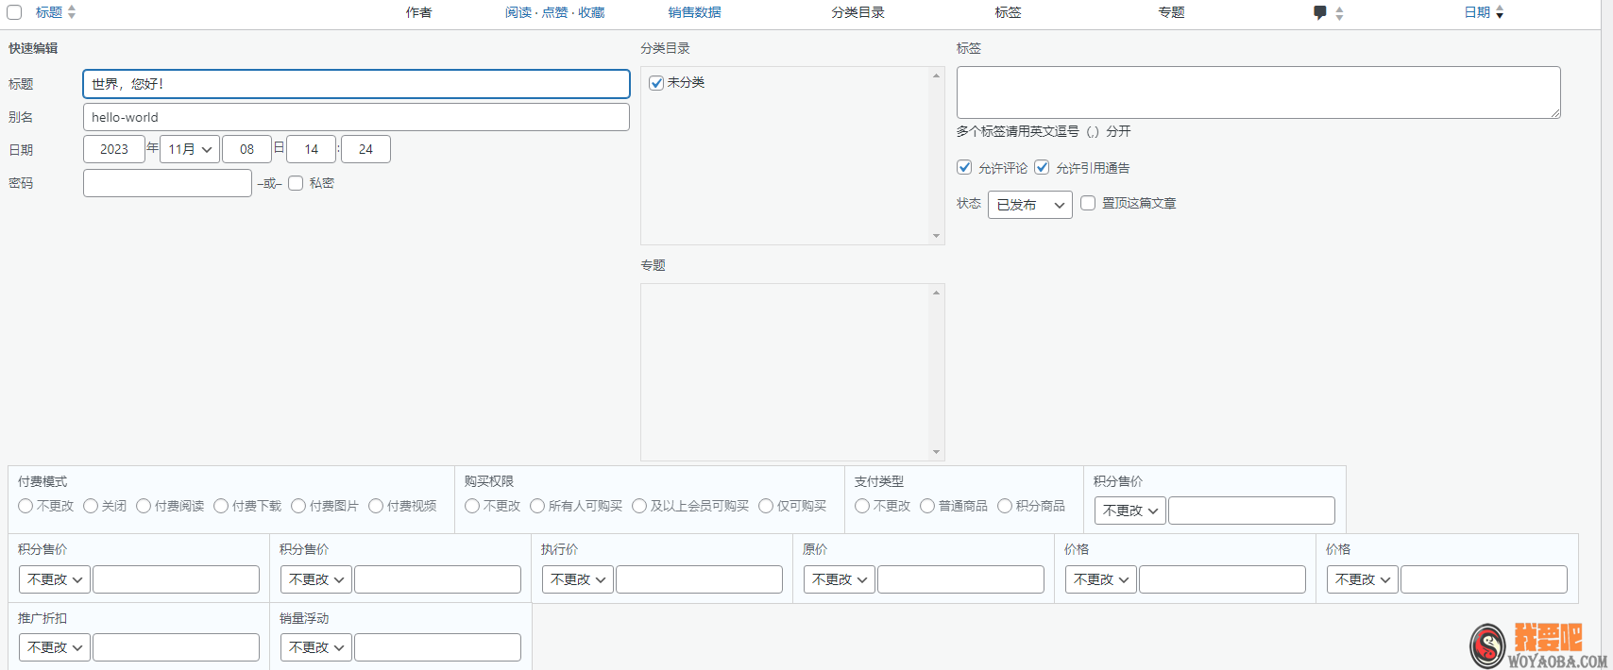
Task: Enable the 私密 private checkbox
Action: (296, 183)
